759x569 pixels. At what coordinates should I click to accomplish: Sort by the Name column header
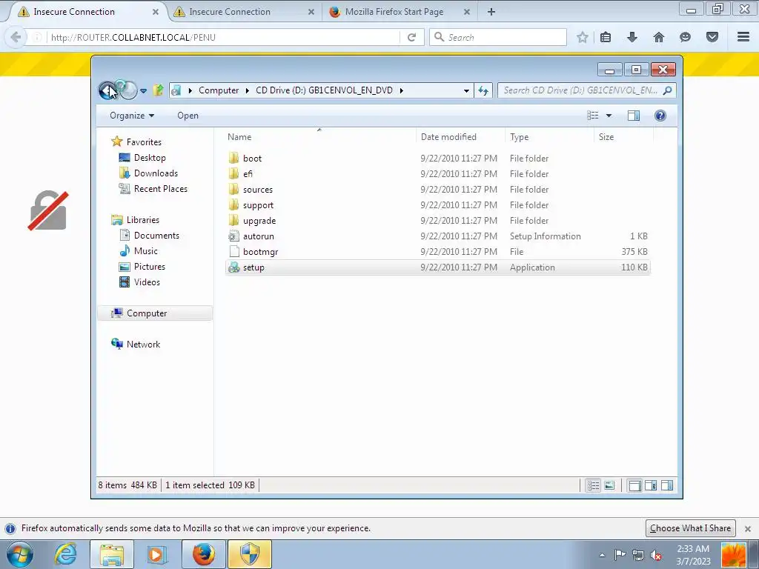319,137
